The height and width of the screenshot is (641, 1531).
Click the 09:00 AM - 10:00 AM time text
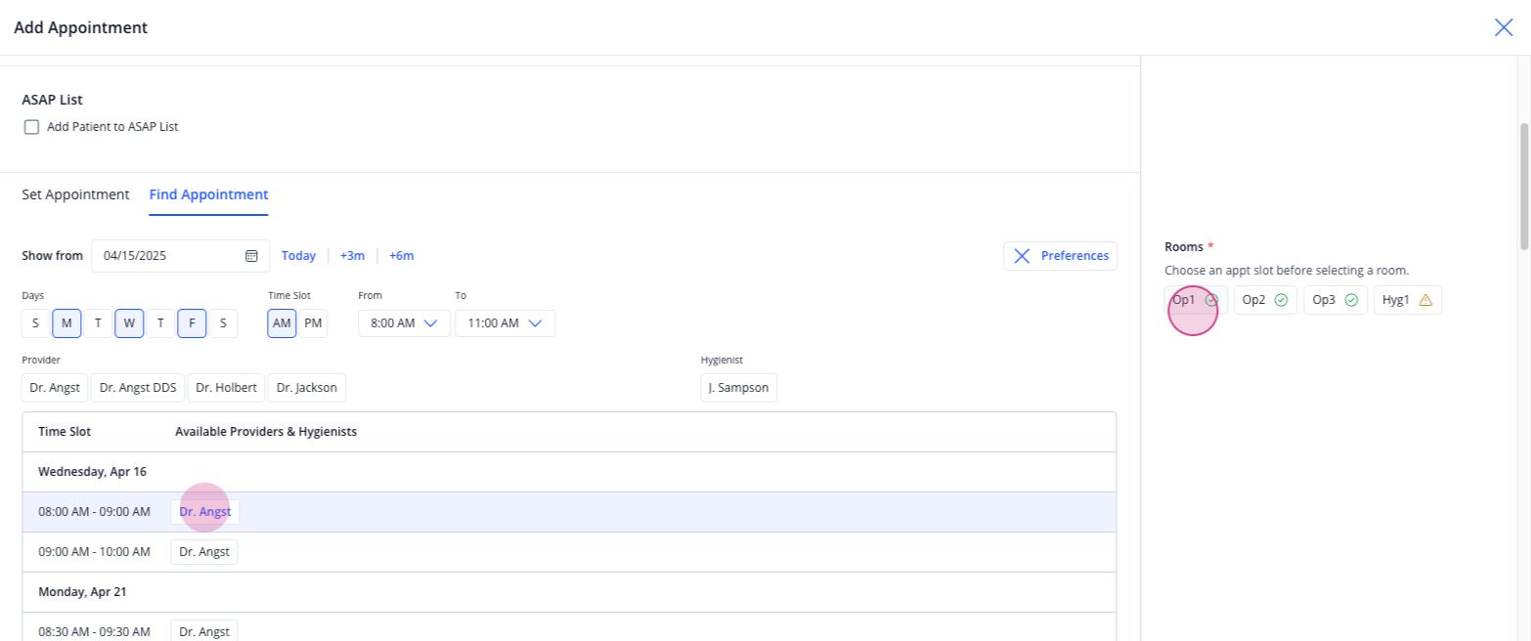tap(94, 552)
